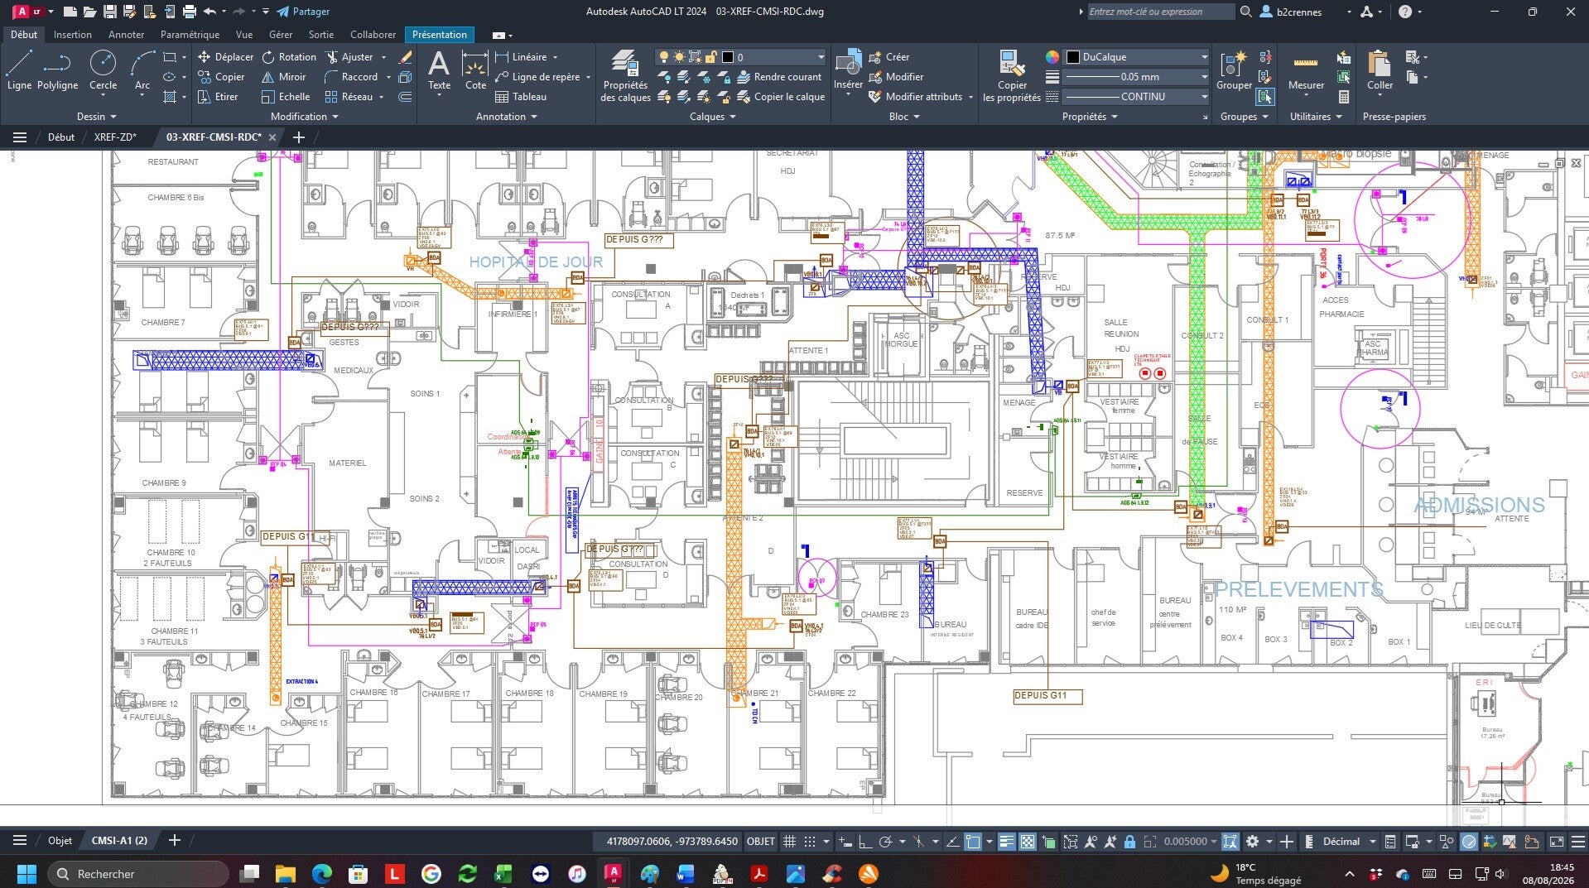Toggle the drawing grid display in status bar

click(x=789, y=842)
